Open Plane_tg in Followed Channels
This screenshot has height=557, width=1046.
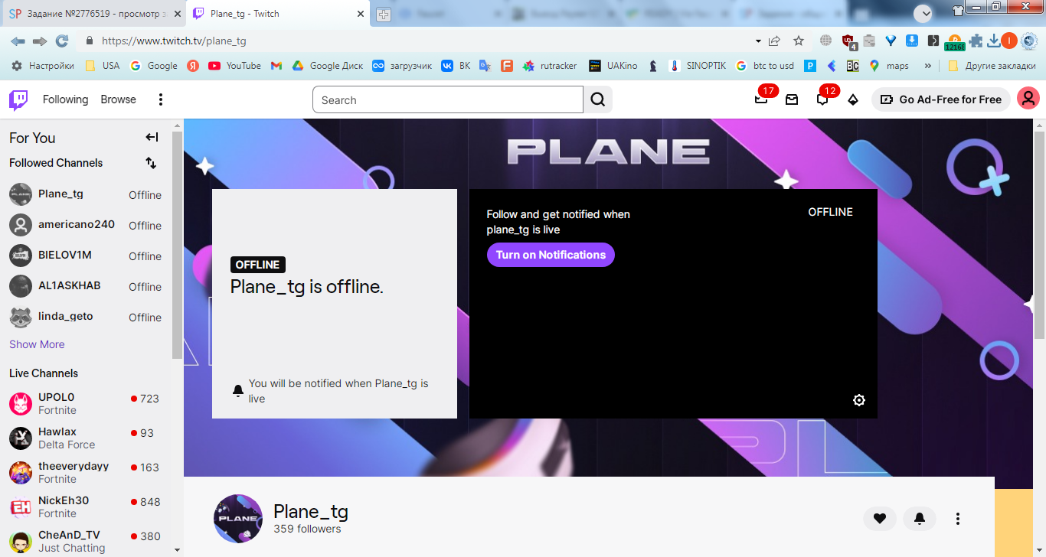(86, 194)
